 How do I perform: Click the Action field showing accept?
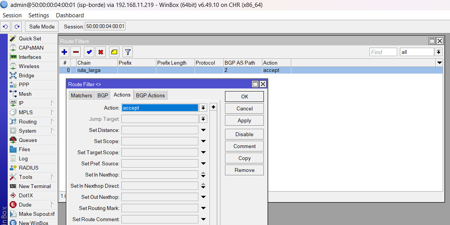160,108
